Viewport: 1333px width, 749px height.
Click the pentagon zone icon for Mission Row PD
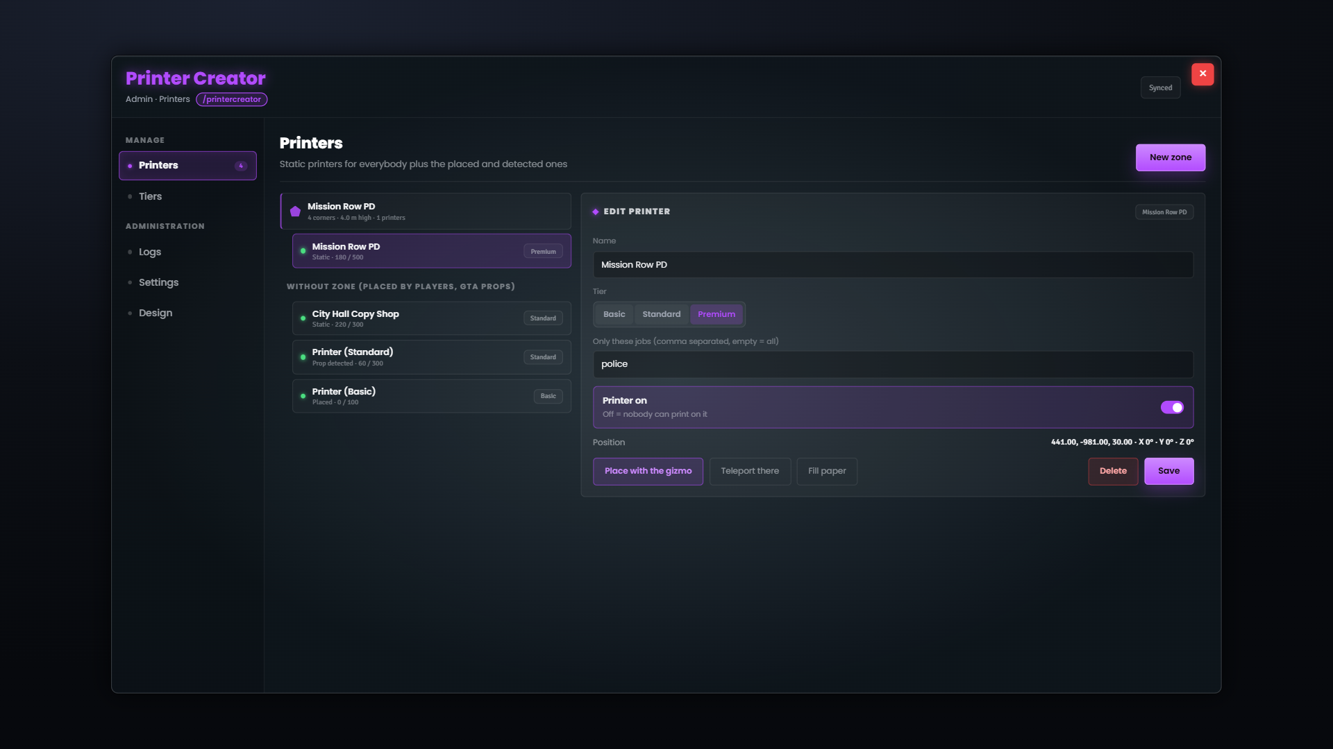pyautogui.click(x=295, y=212)
